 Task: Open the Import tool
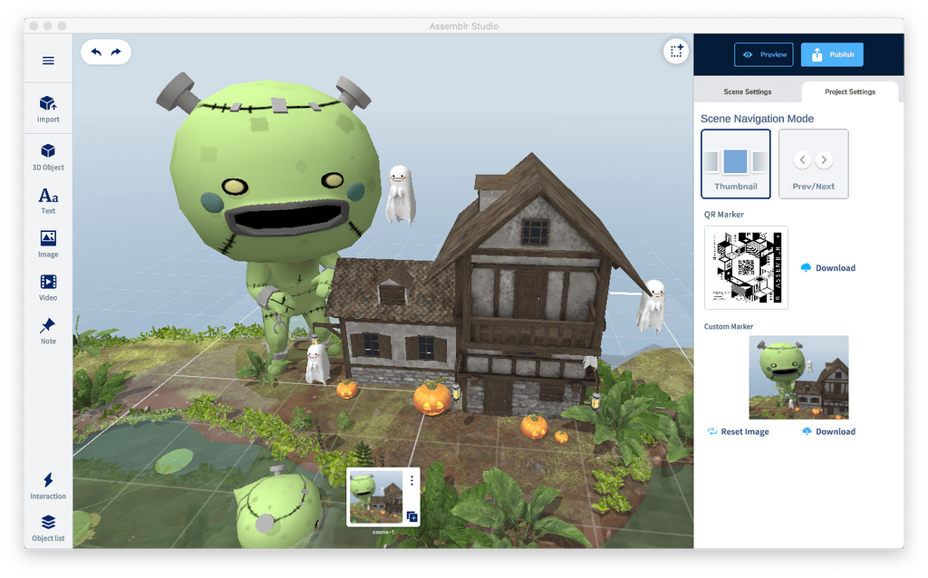pyautogui.click(x=48, y=110)
